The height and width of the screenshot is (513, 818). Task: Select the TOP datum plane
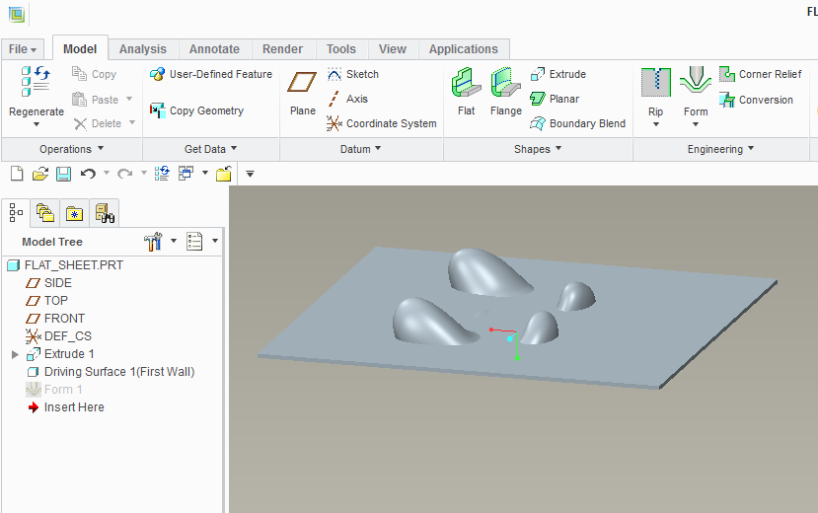(46, 301)
